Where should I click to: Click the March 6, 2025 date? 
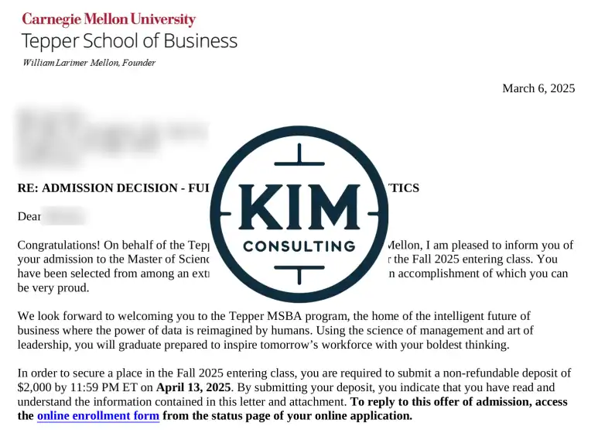pyautogui.click(x=538, y=88)
